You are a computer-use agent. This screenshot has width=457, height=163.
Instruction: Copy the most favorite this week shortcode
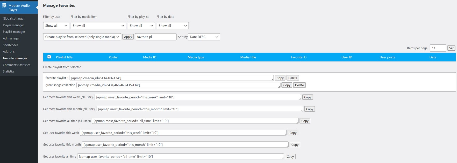pyautogui.click(x=308, y=97)
